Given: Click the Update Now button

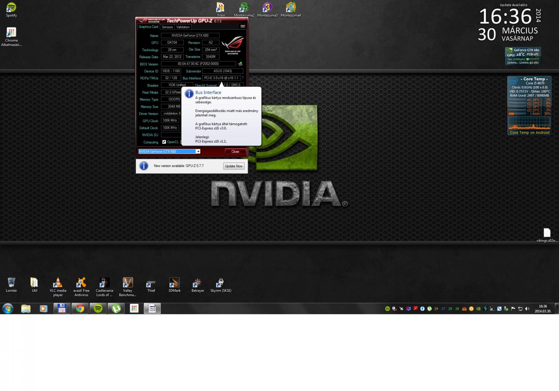Looking at the screenshot, I should 234,166.
